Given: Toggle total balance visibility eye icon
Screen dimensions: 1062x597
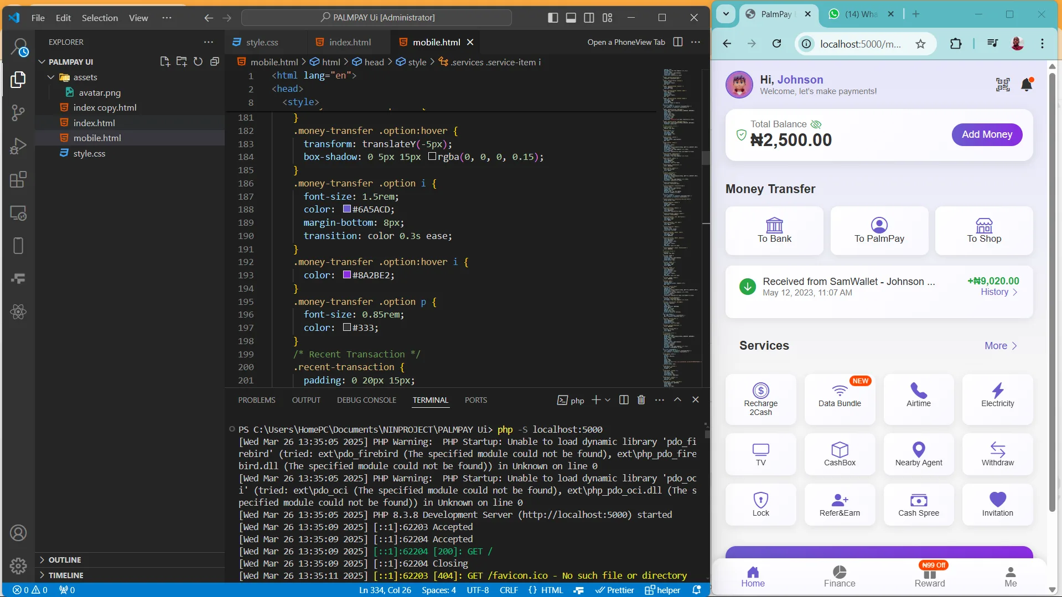Looking at the screenshot, I should (x=816, y=124).
